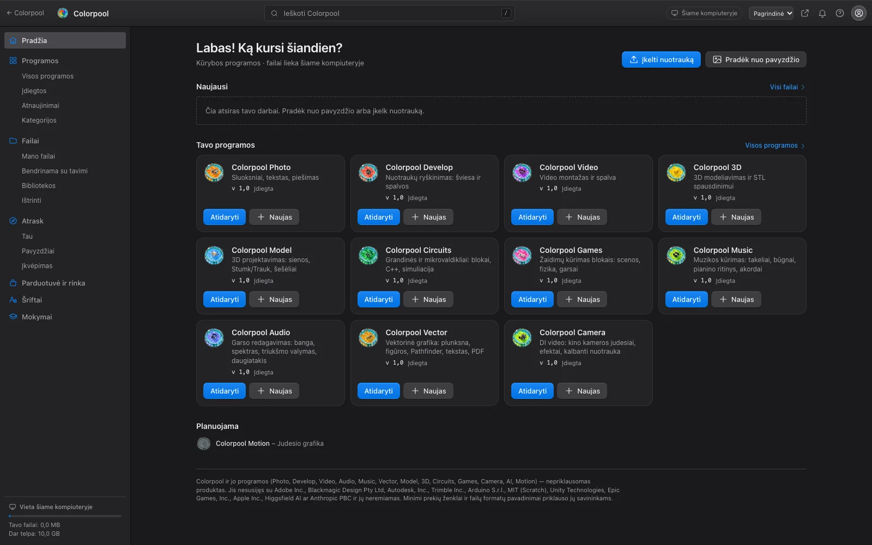Open Bendrinama su tavimi in sidebar
Screen dimensions: 872x545
point(65,171)
